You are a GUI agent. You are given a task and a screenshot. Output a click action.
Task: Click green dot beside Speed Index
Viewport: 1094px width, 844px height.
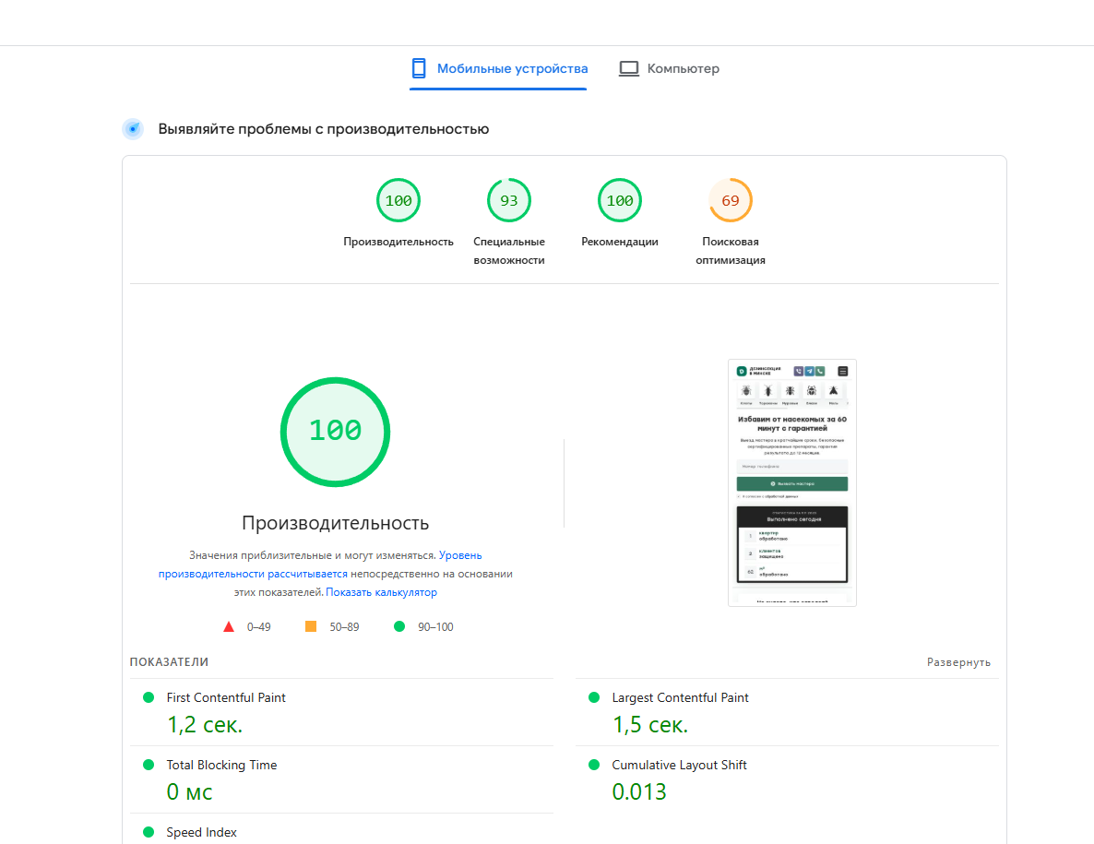148,832
